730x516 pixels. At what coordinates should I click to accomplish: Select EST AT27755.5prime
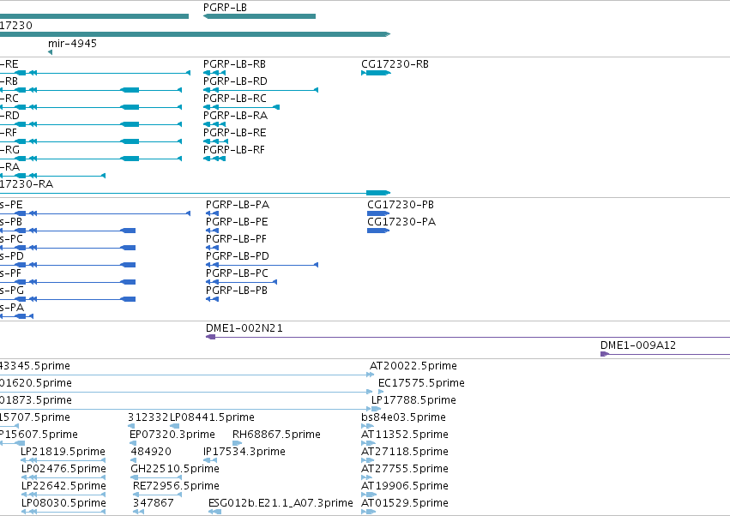[x=405, y=469]
